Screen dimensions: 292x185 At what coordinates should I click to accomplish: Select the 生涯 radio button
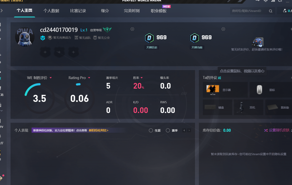pyautogui.click(x=151, y=130)
